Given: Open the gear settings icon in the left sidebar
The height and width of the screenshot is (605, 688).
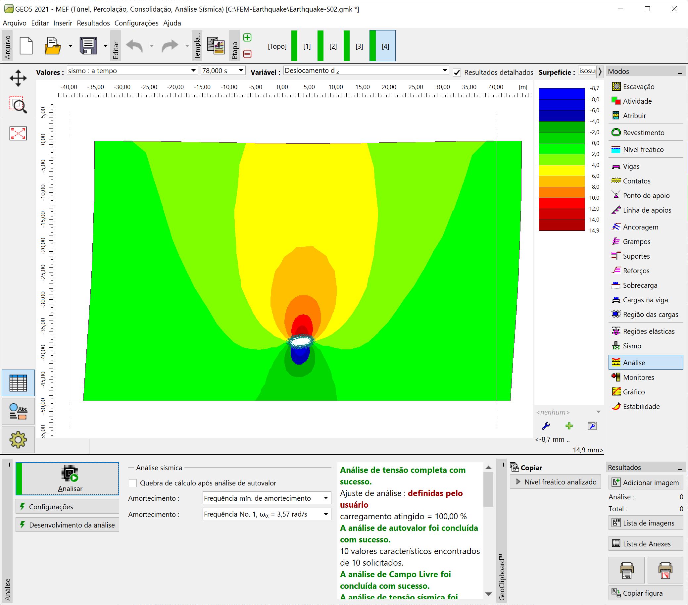Looking at the screenshot, I should pyautogui.click(x=18, y=440).
